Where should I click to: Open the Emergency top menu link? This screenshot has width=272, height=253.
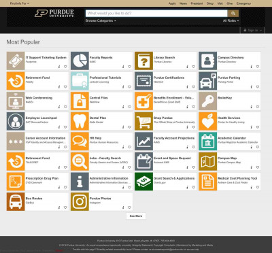pos(243,3)
